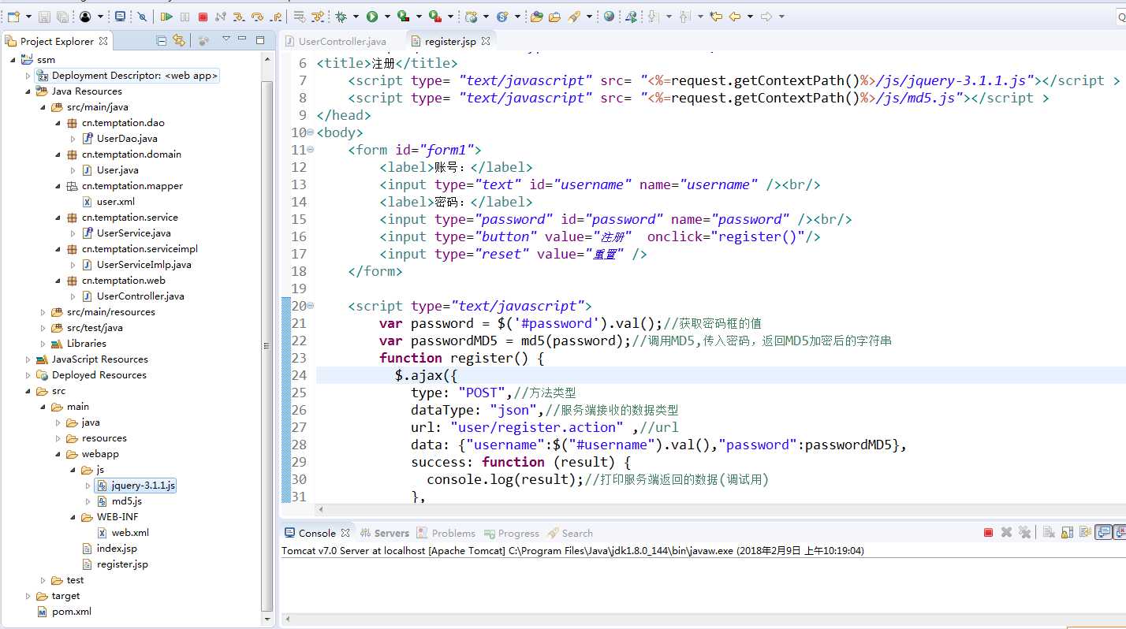
Task: Select index.jsp under webapp
Action: point(117,549)
